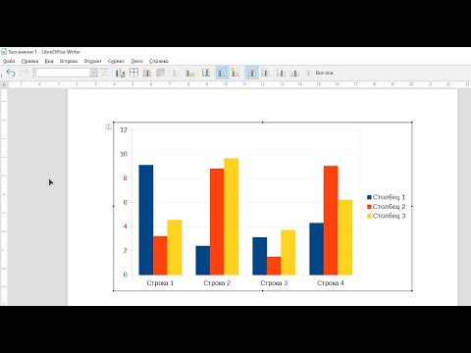Open the Вставка menu
The height and width of the screenshot is (353, 471).
click(x=69, y=61)
